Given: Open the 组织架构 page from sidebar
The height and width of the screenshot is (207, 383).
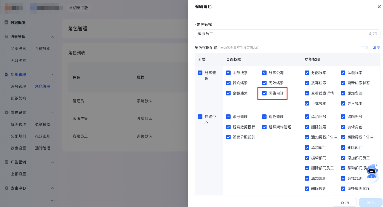Looking at the screenshot, I should pos(19,98).
